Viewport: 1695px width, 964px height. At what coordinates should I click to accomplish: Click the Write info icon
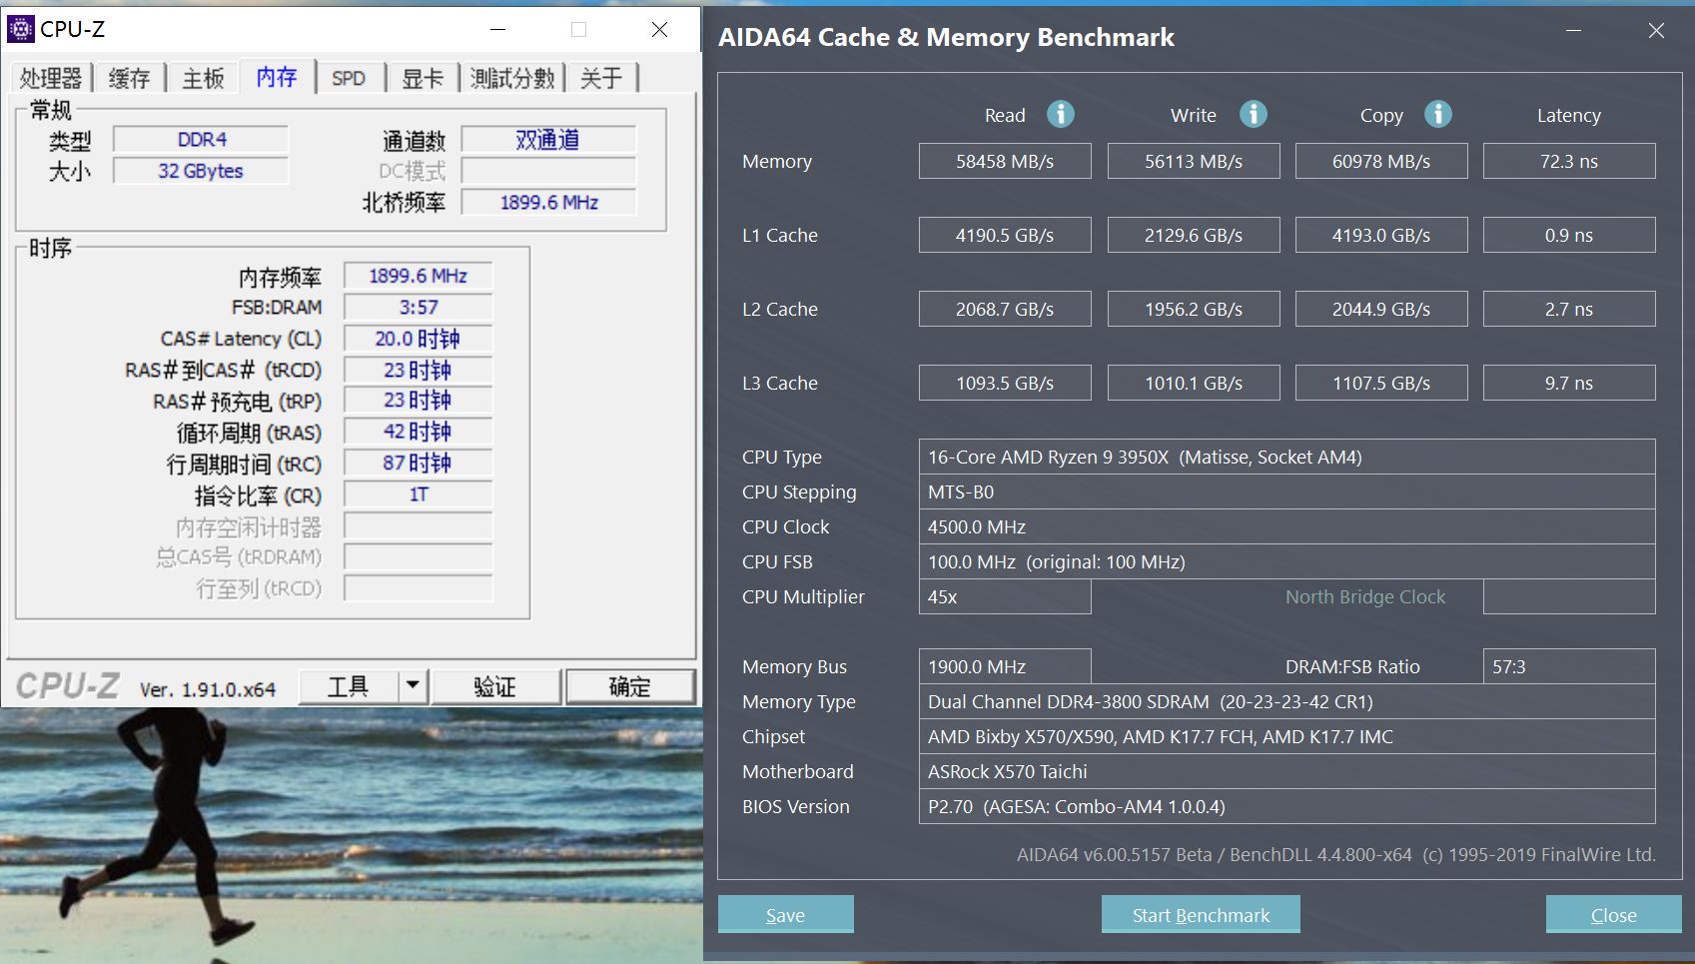click(1253, 114)
